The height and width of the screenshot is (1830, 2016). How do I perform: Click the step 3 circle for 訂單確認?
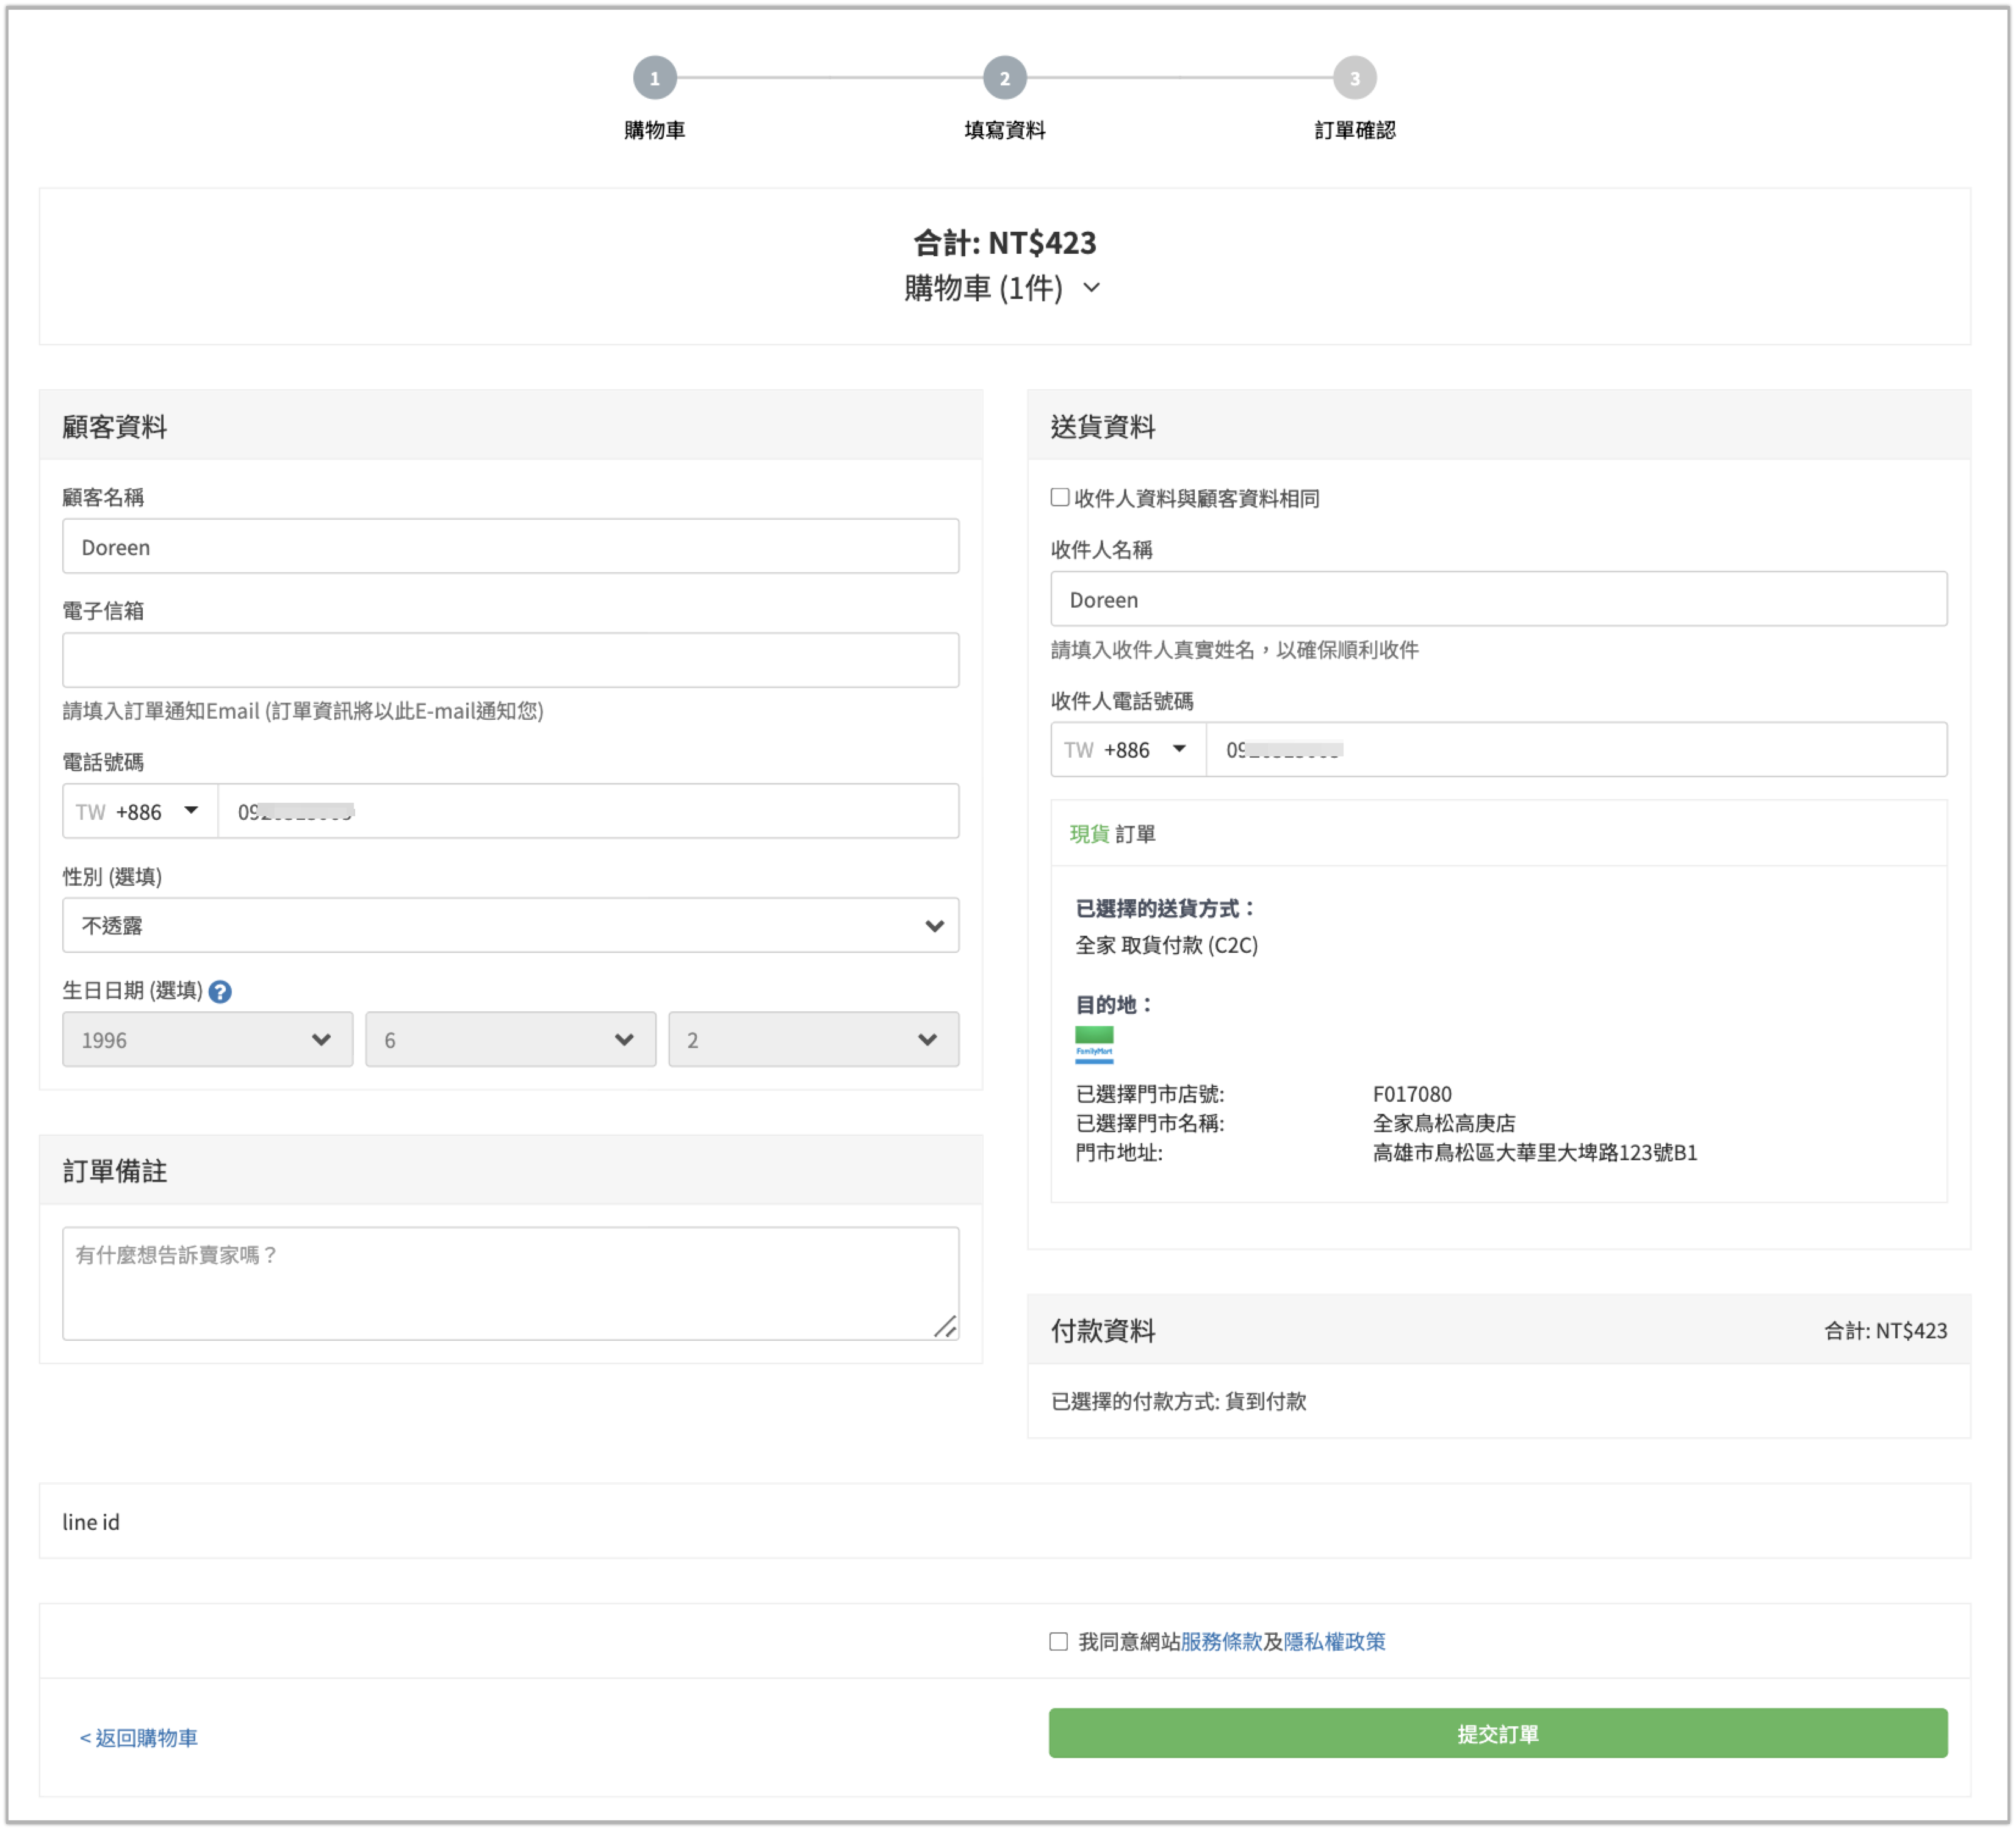click(1354, 78)
